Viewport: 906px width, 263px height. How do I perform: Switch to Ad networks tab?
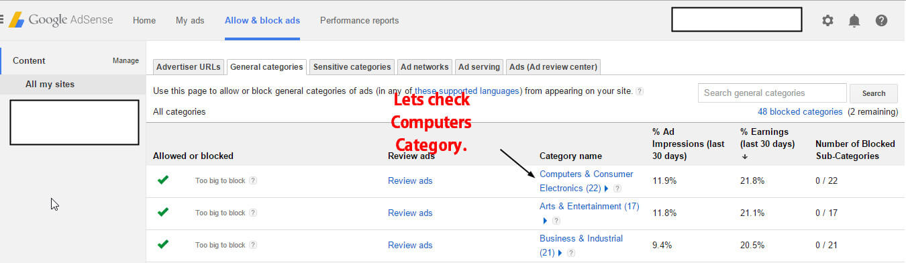(424, 67)
